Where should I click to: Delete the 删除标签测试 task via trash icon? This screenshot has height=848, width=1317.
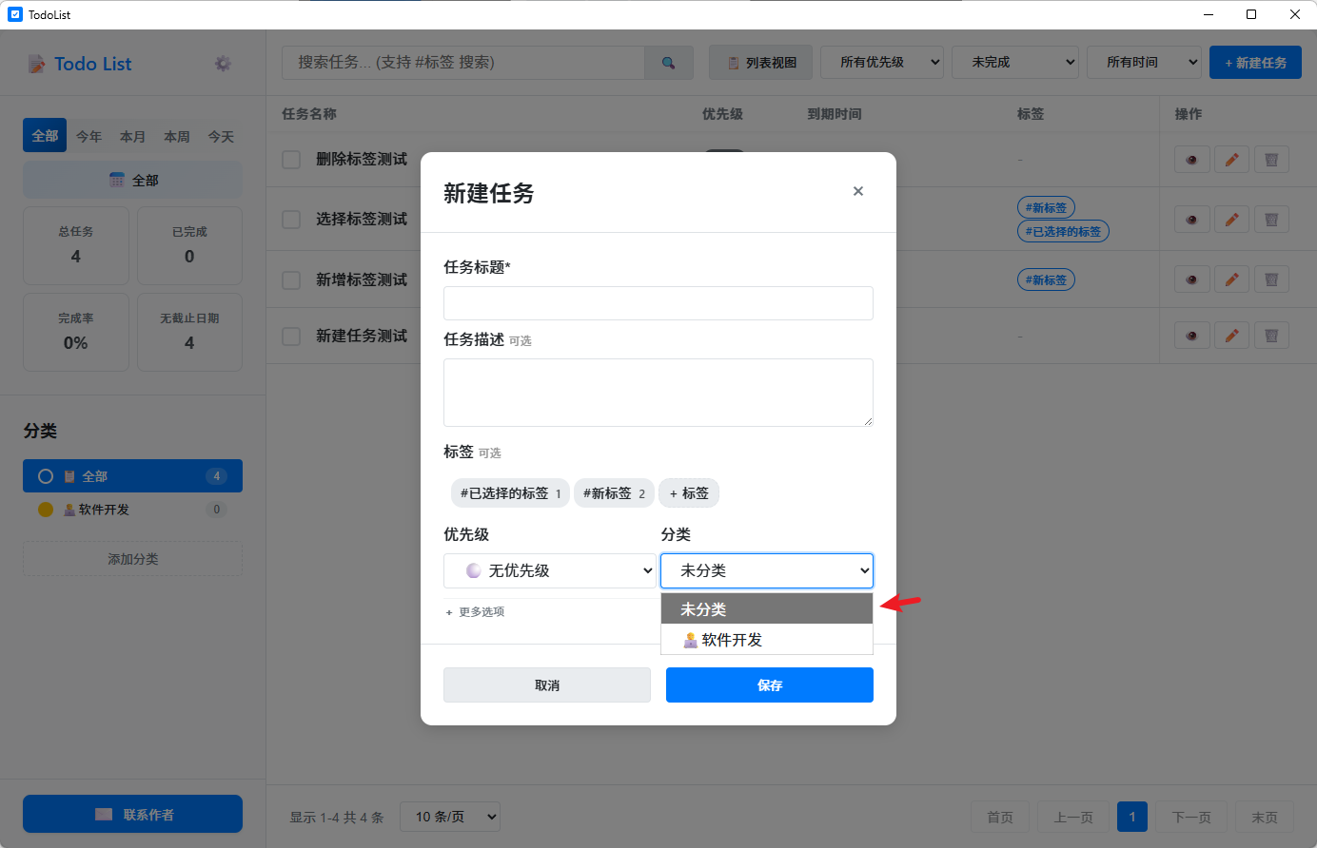[x=1271, y=160]
